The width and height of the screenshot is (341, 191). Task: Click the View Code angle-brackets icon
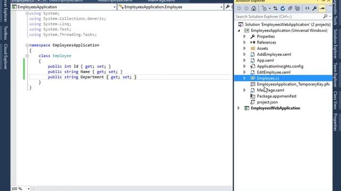[x=307, y=8]
